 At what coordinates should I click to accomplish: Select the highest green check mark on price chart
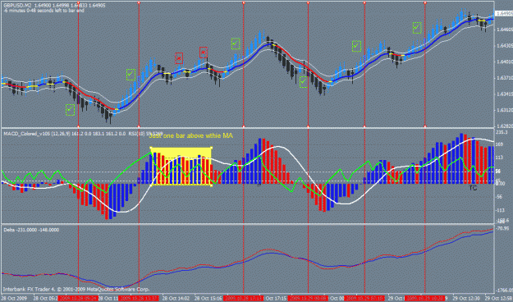pos(417,28)
